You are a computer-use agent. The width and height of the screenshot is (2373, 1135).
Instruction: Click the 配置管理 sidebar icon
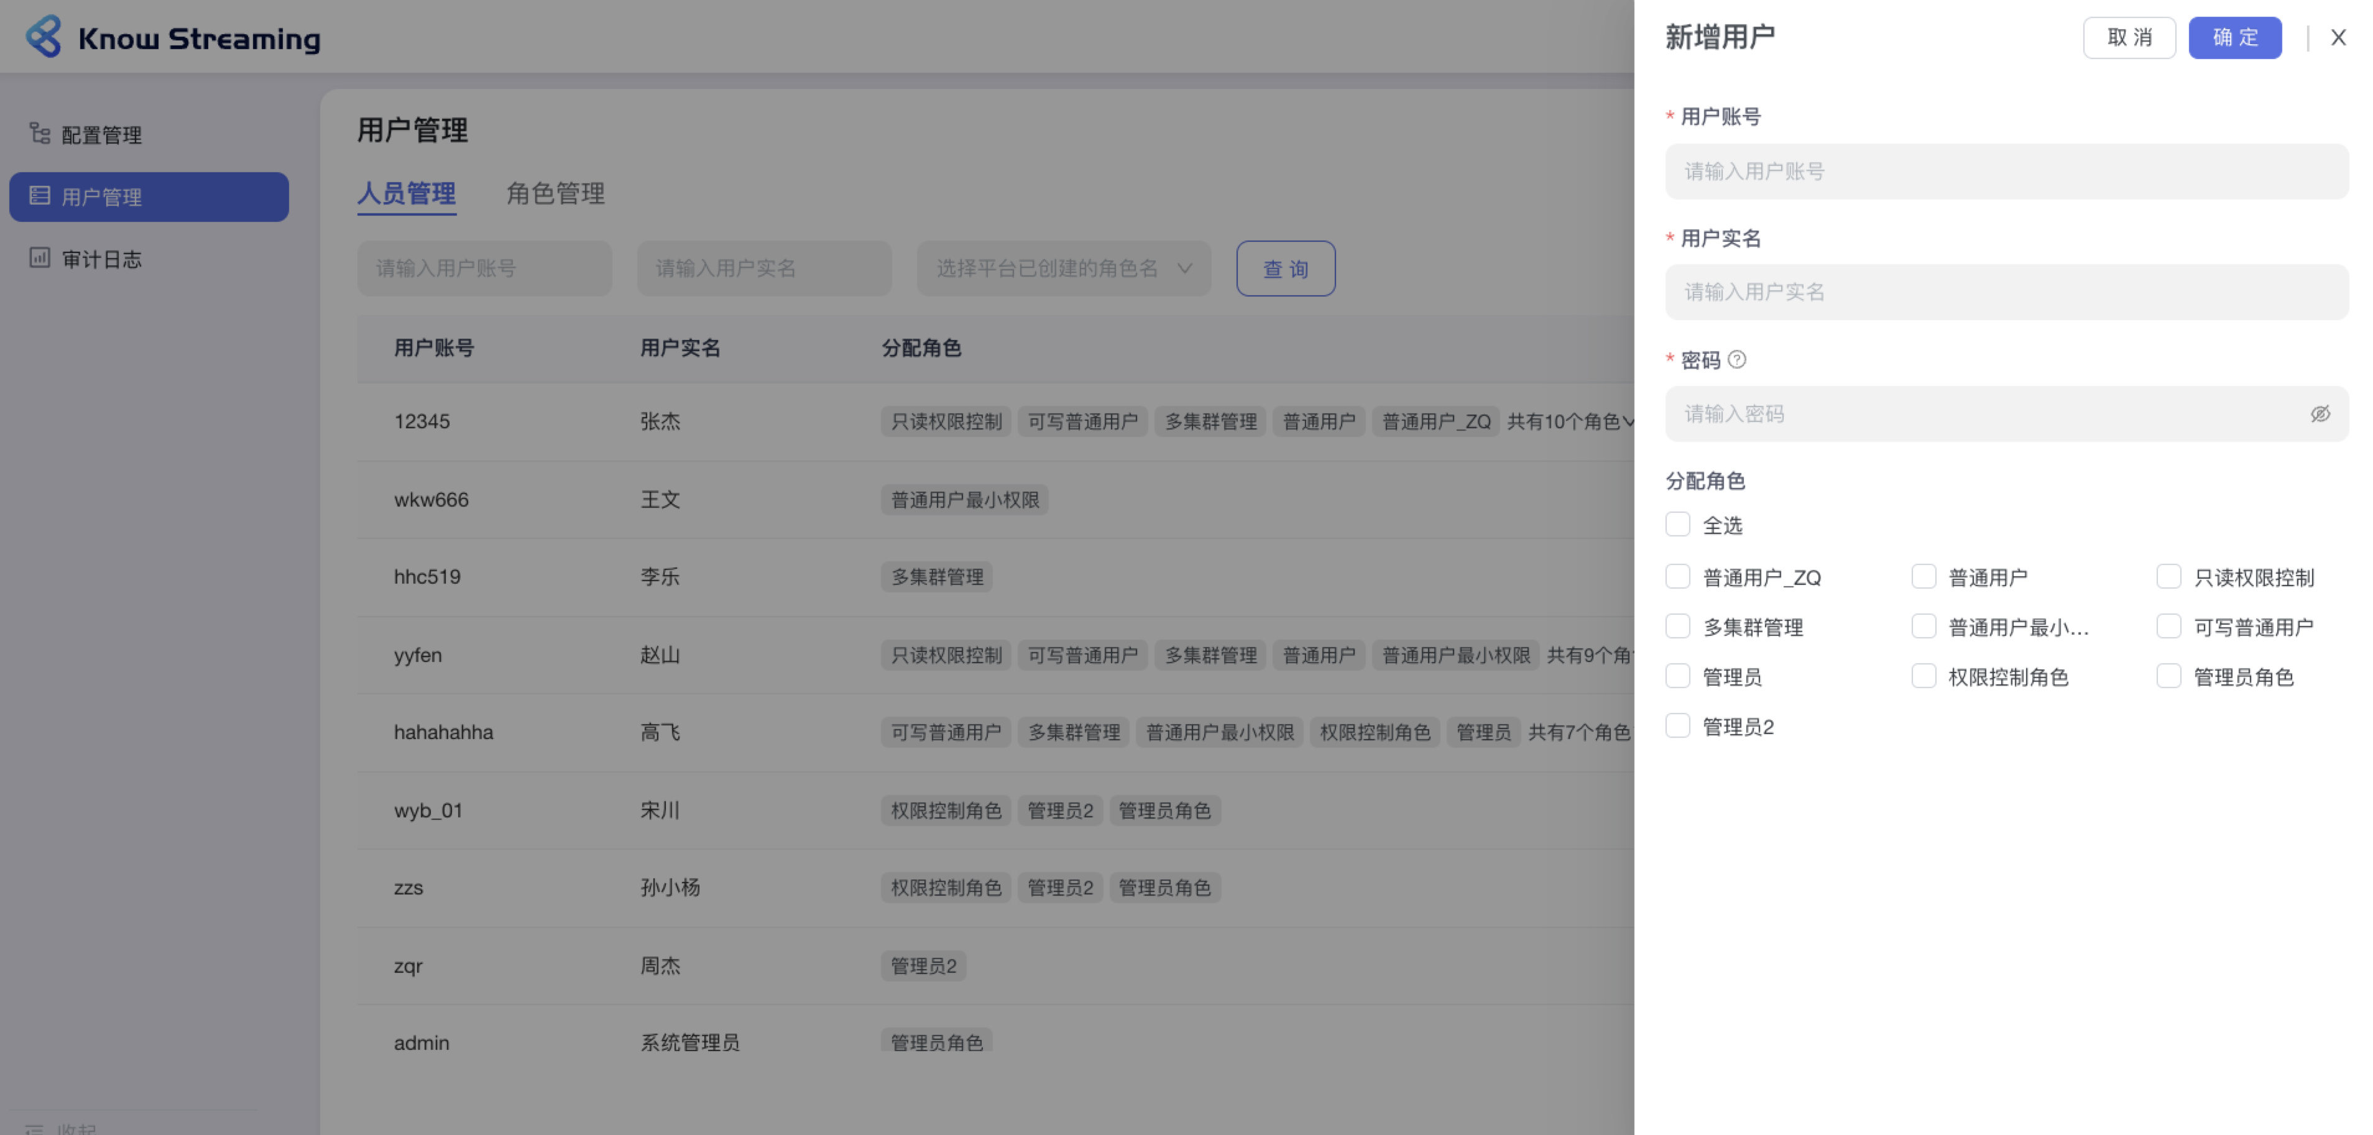(x=39, y=134)
